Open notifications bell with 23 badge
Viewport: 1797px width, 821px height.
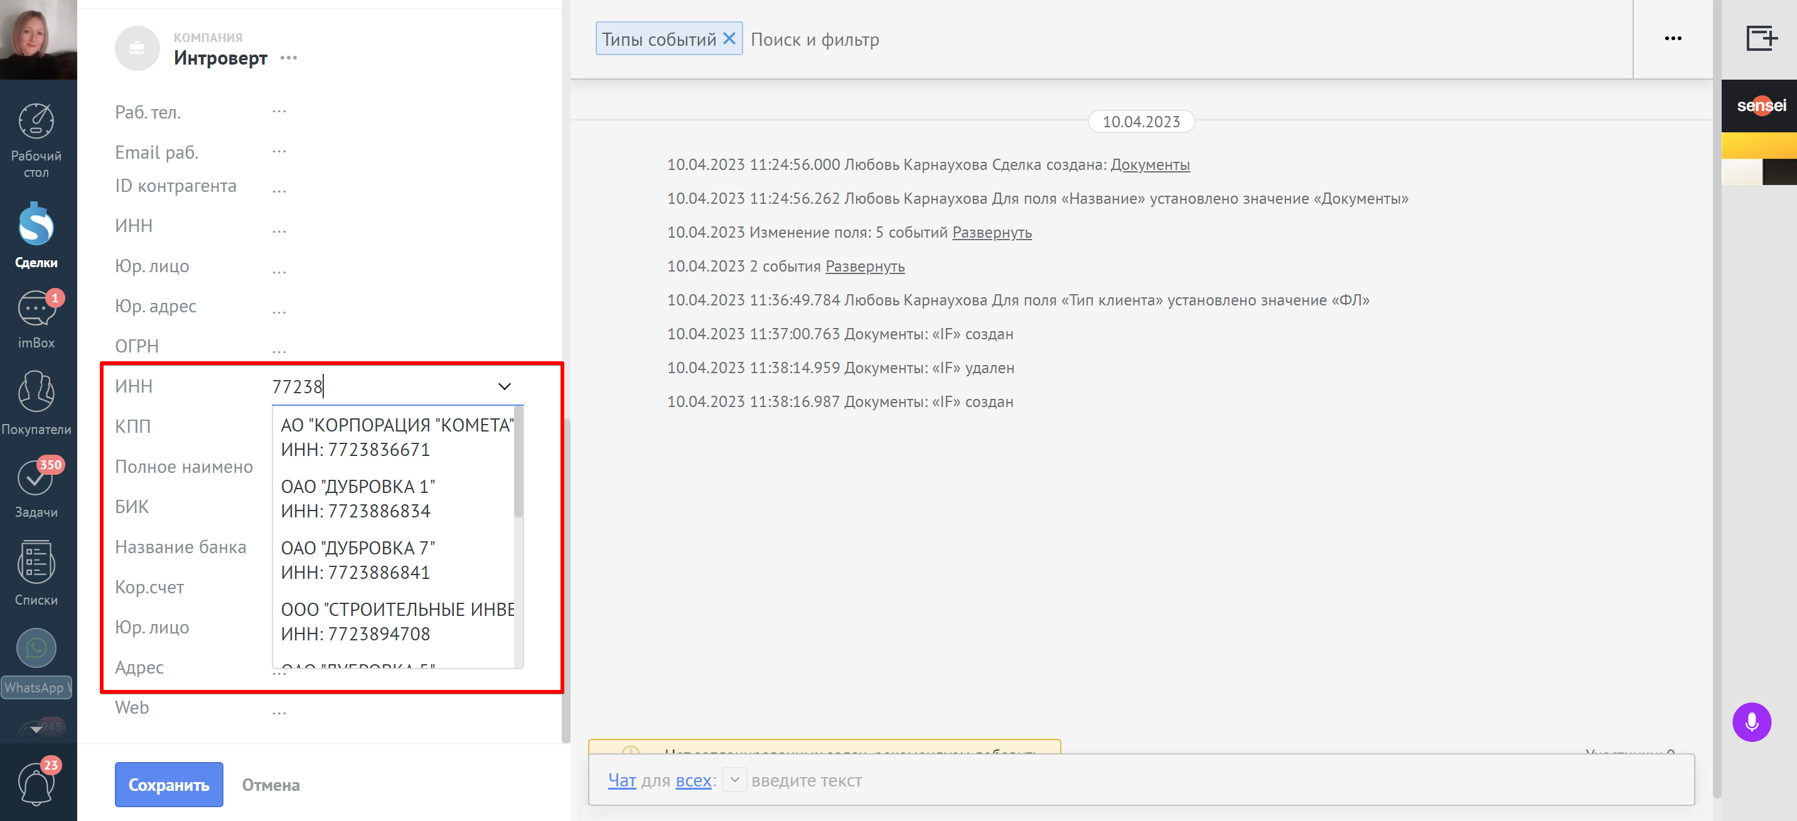(36, 784)
